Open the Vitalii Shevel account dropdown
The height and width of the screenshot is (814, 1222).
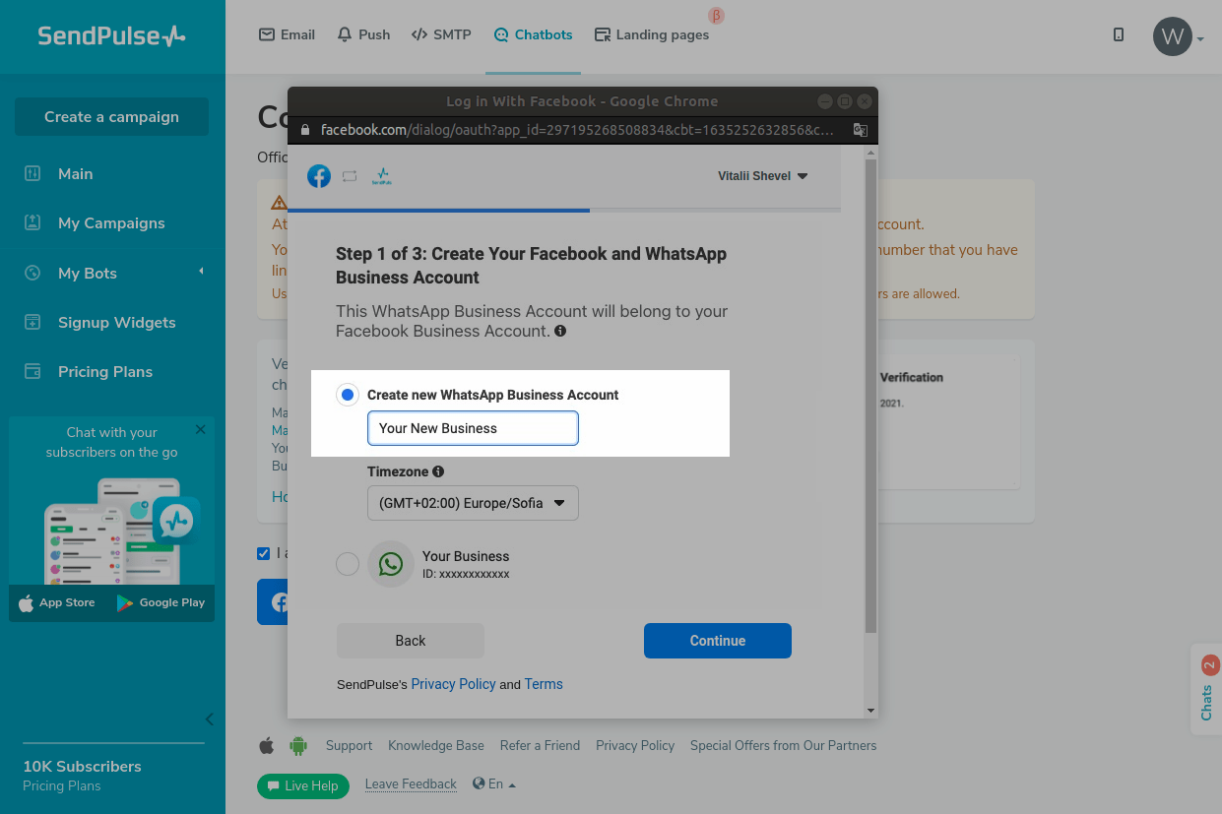coord(763,176)
